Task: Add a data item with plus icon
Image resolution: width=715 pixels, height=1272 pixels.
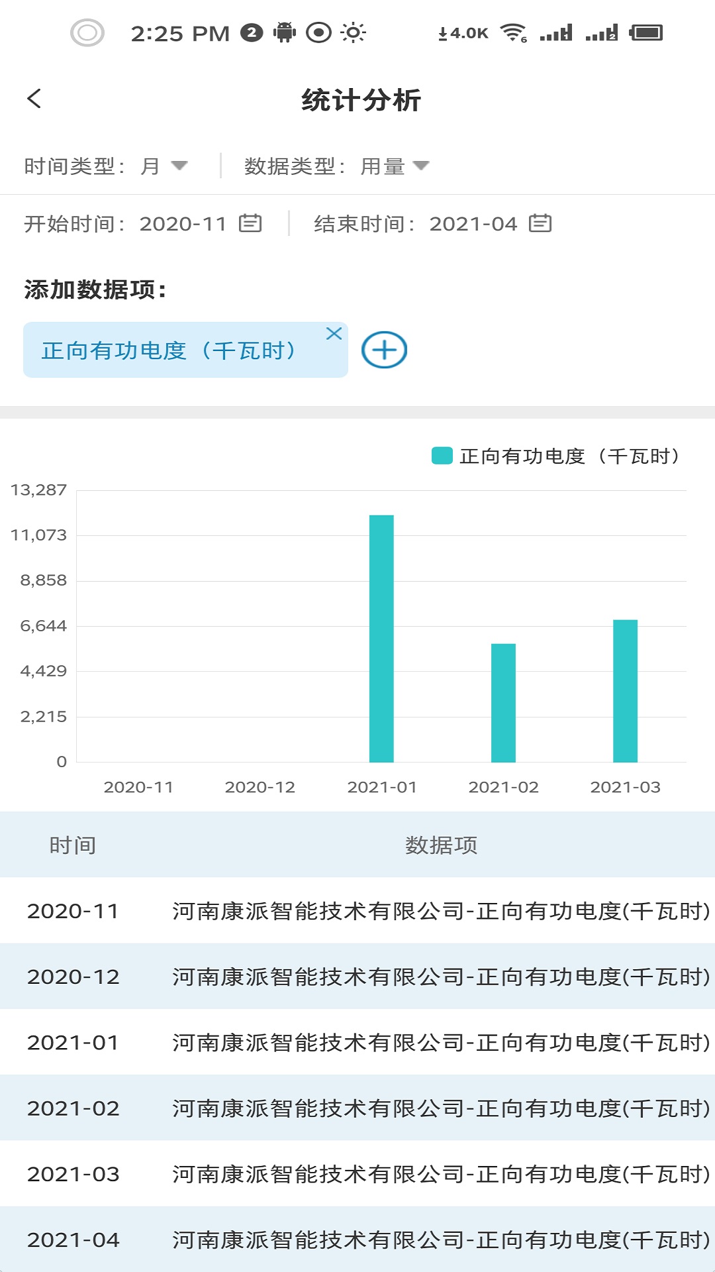Action: coord(384,350)
